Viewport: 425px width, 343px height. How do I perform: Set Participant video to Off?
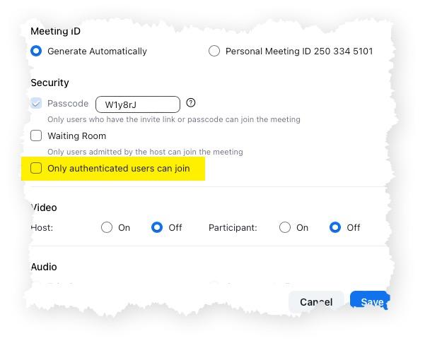point(335,227)
